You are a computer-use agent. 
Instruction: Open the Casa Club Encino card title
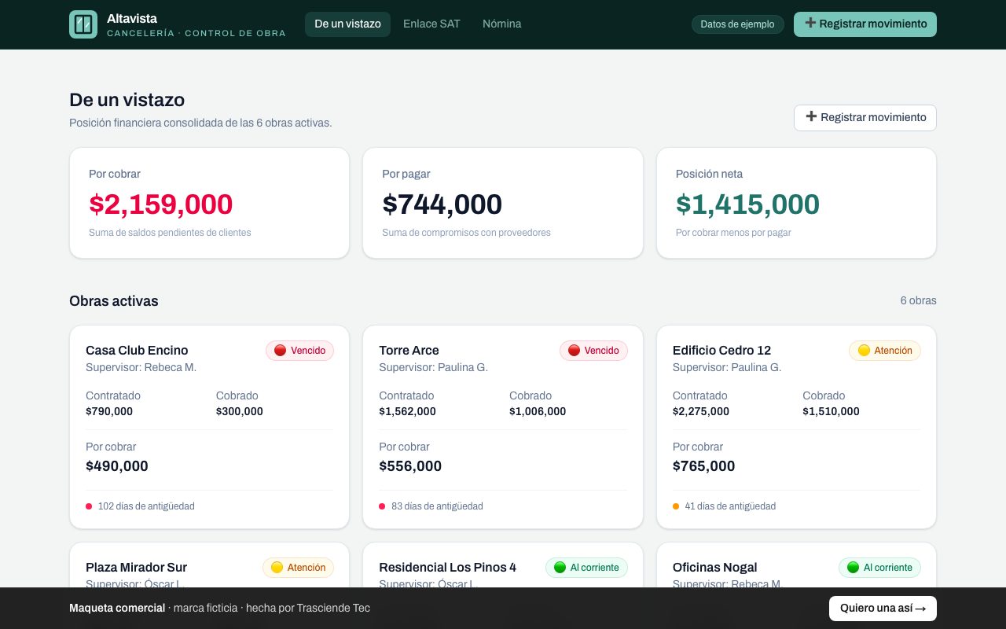pyautogui.click(x=137, y=351)
